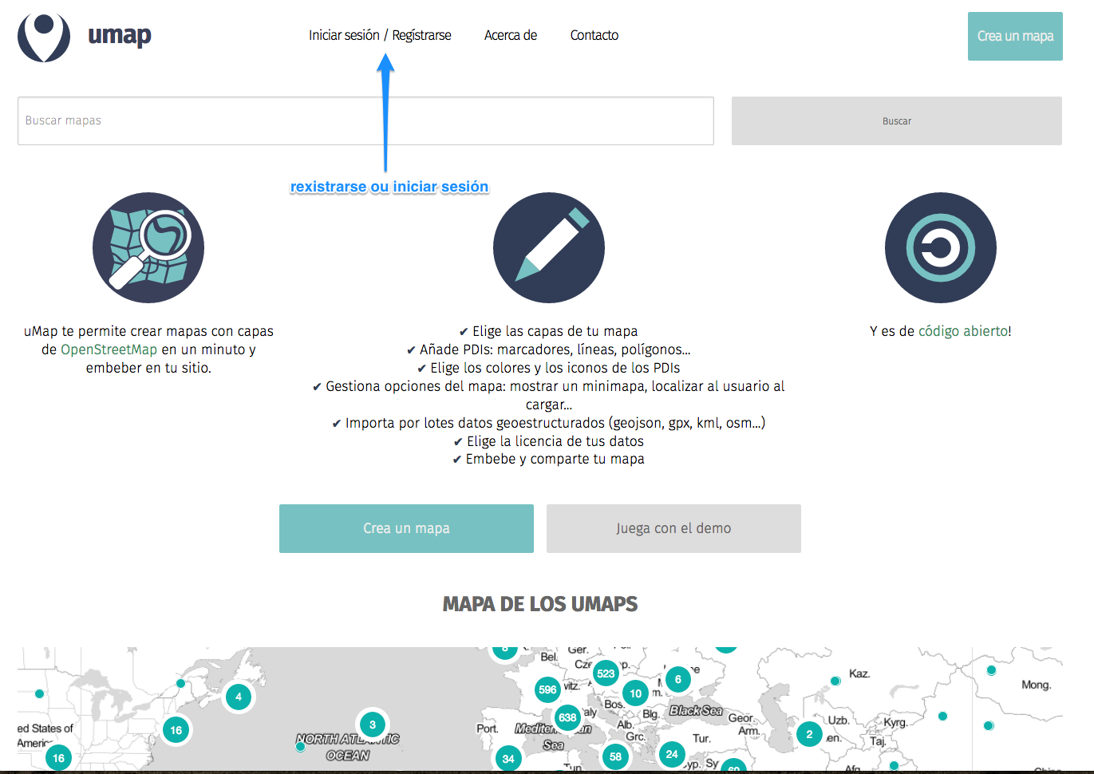Select the cluster marker labeled 638
Screen dimensions: 1094x774
[x=568, y=717]
